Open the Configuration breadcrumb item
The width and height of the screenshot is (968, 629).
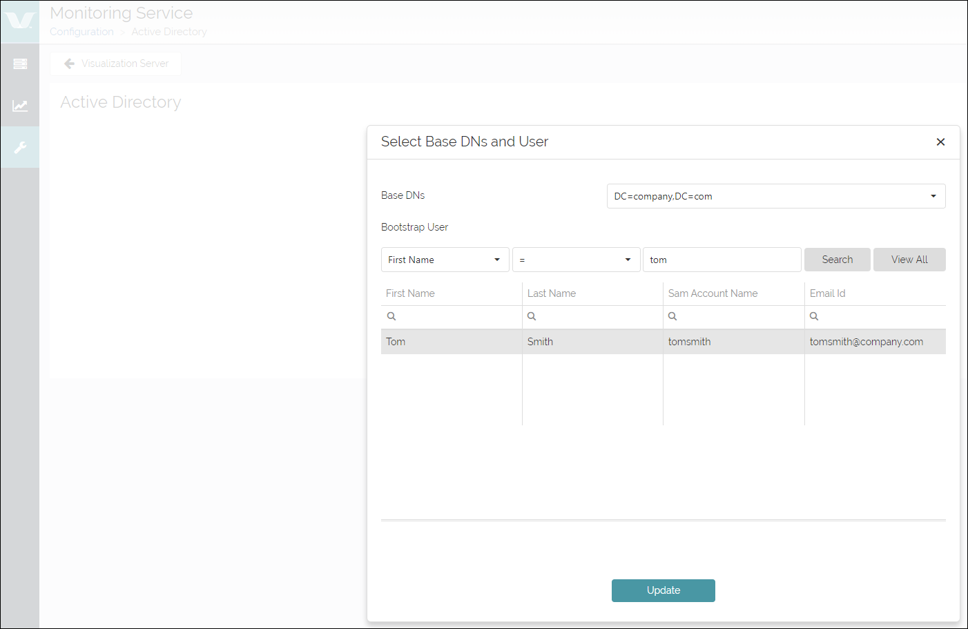coord(81,32)
